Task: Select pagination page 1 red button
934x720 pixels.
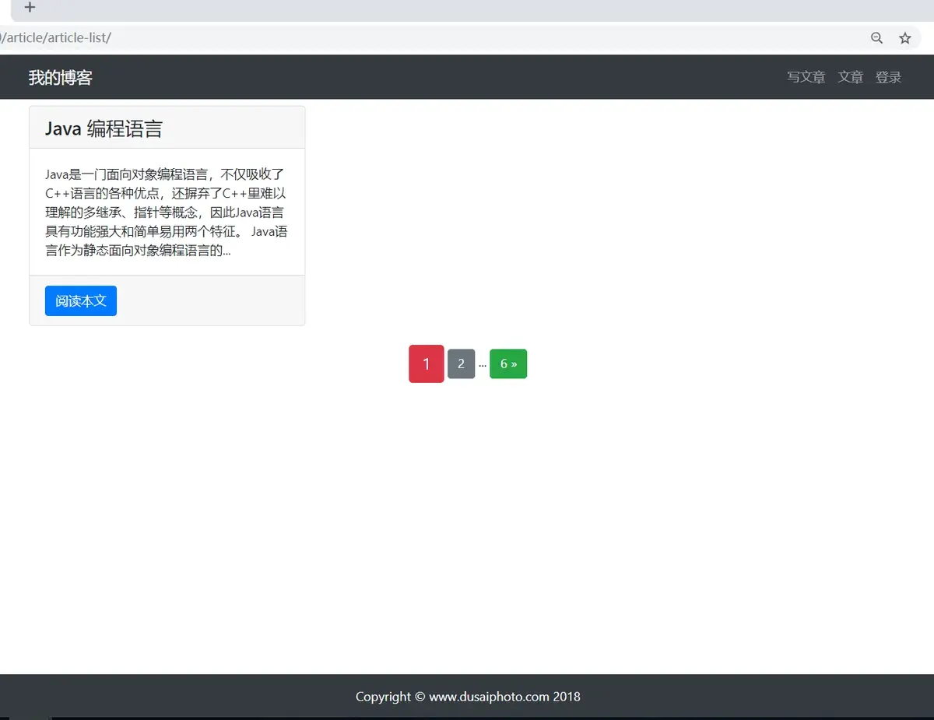Action: [x=427, y=364]
